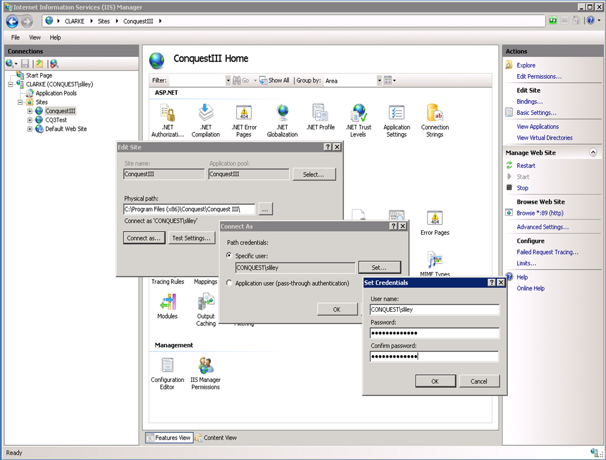This screenshot has width=606, height=460.
Task: Click Browse *:89 (http) link
Action: [540, 213]
